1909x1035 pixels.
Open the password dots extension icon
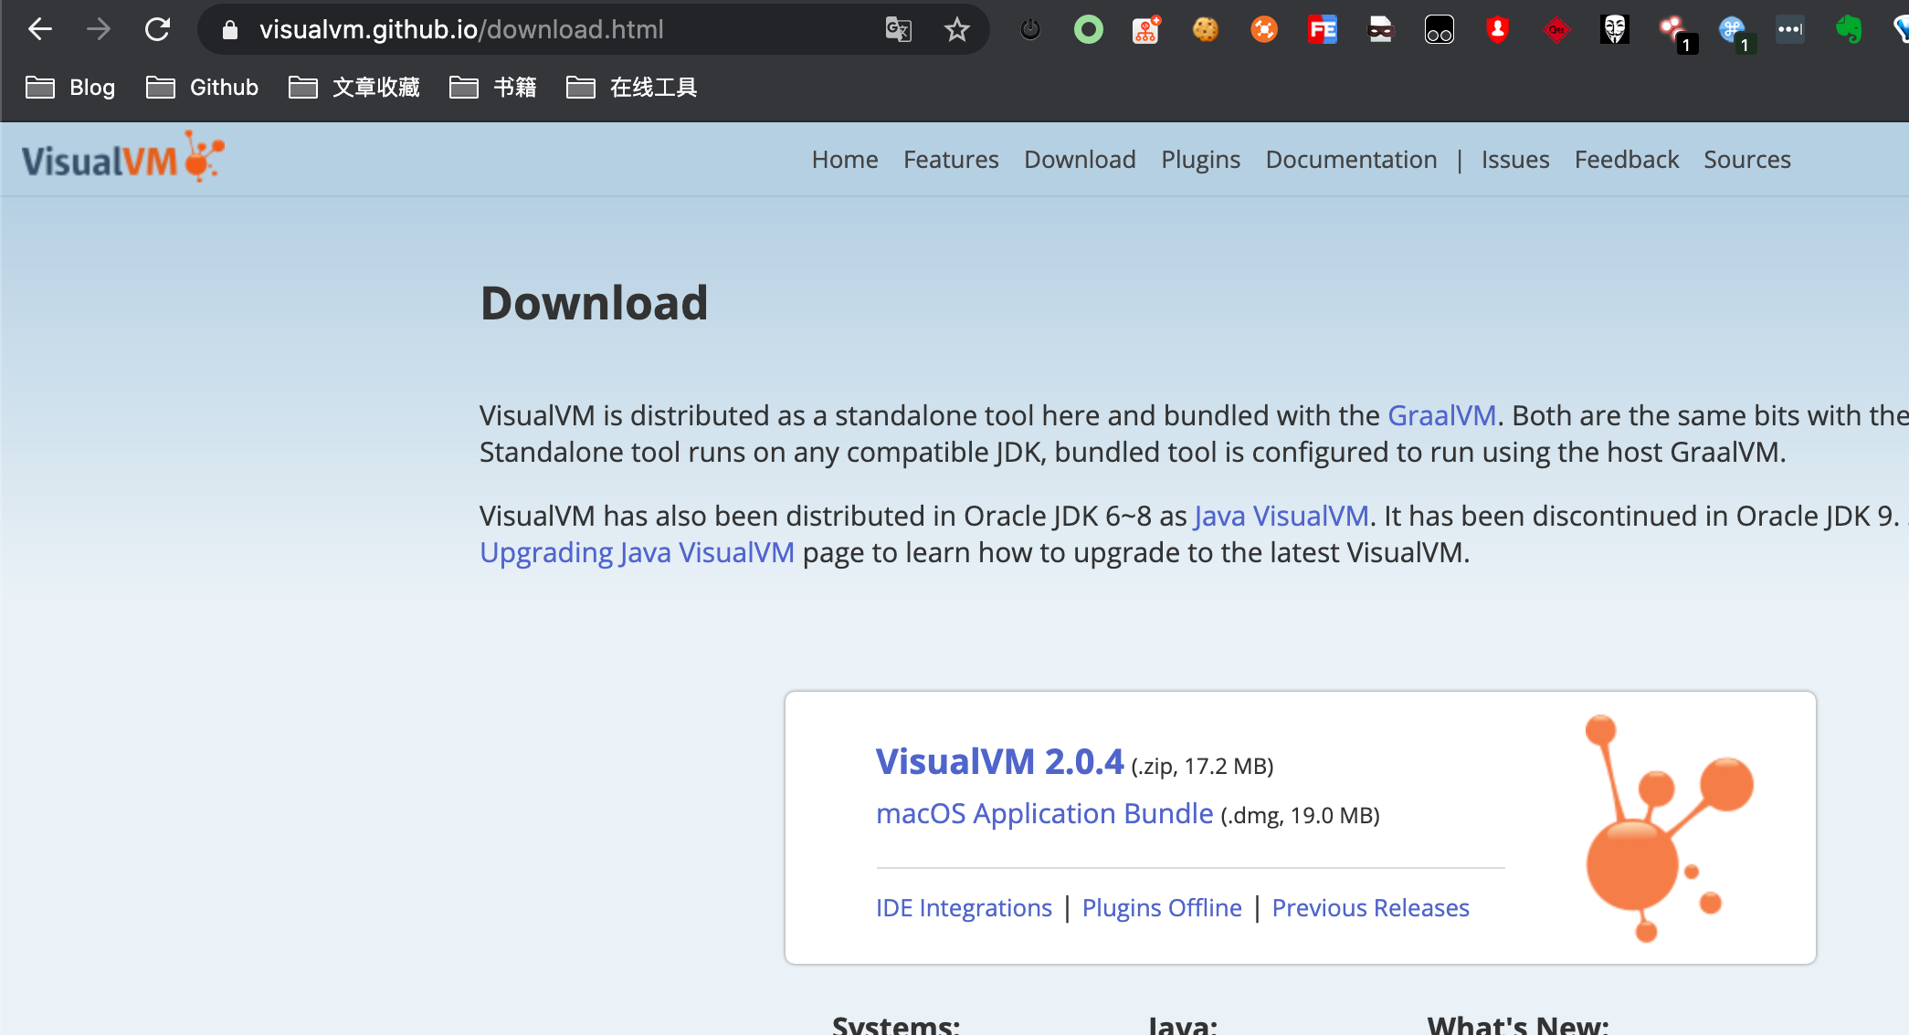coord(1790,30)
